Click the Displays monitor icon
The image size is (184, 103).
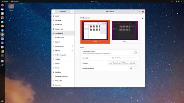tap(53, 72)
